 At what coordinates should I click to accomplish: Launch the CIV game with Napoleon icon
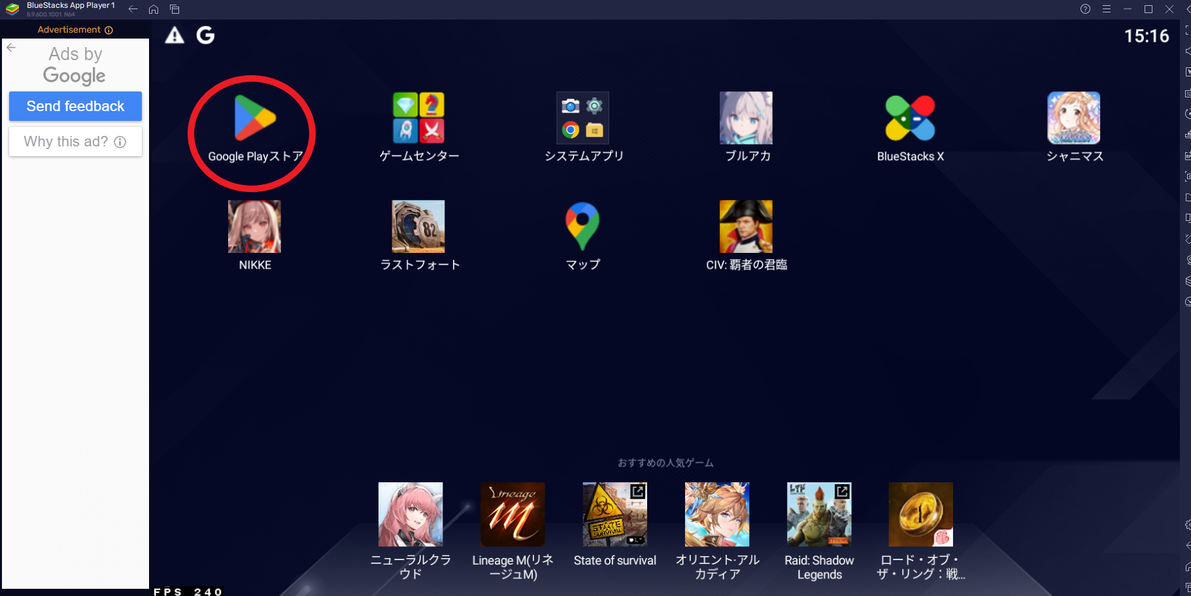coord(746,227)
